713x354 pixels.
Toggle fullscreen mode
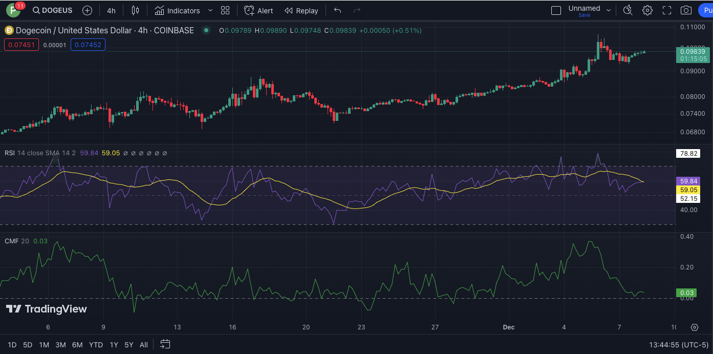pyautogui.click(x=667, y=10)
